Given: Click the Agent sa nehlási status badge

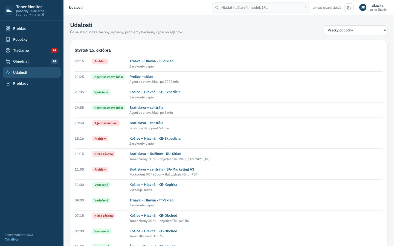Looking at the screenshot, I should (106, 123).
